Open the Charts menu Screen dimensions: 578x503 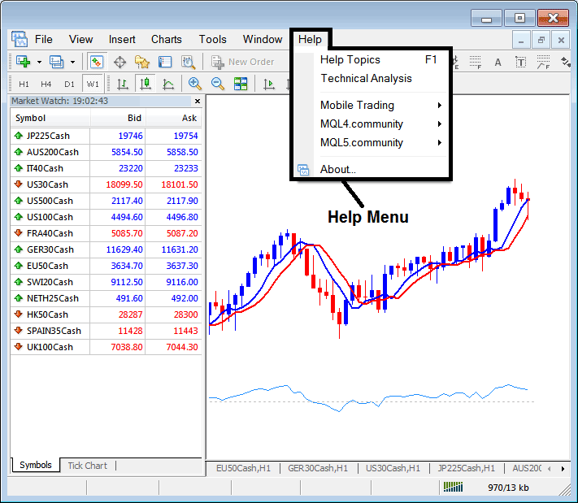167,40
